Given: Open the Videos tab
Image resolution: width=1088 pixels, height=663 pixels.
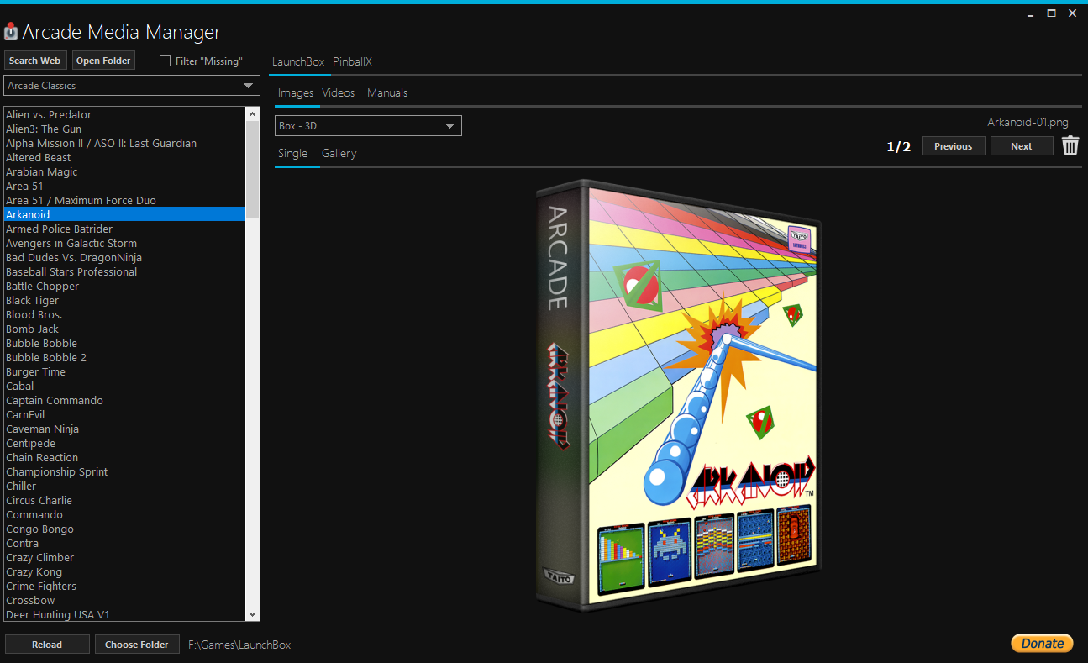Looking at the screenshot, I should pos(339,93).
